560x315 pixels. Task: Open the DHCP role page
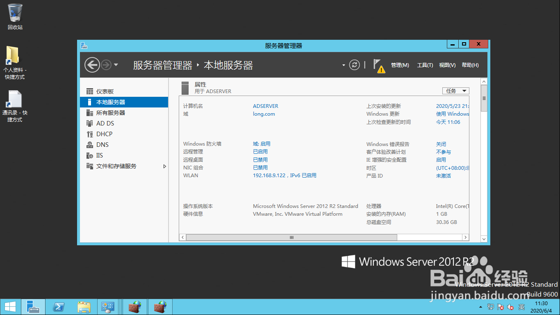[124, 134]
